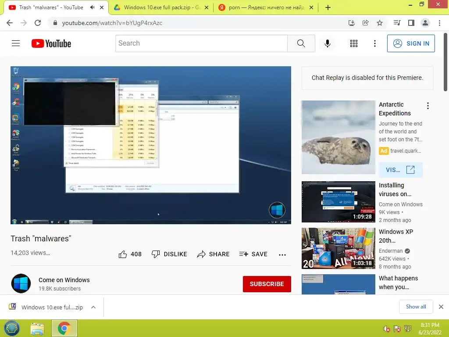Image resolution: width=449 pixels, height=337 pixels.
Task: Open YouTube hamburger guide menu
Action: [16, 43]
